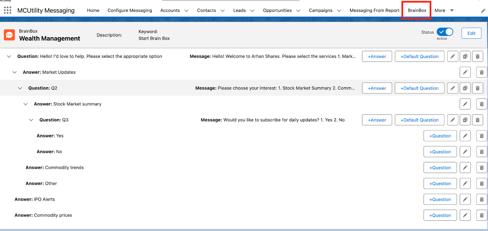Delete the Stock Market summary answer
Viewport: 488px width, 231px height.
[x=481, y=104]
